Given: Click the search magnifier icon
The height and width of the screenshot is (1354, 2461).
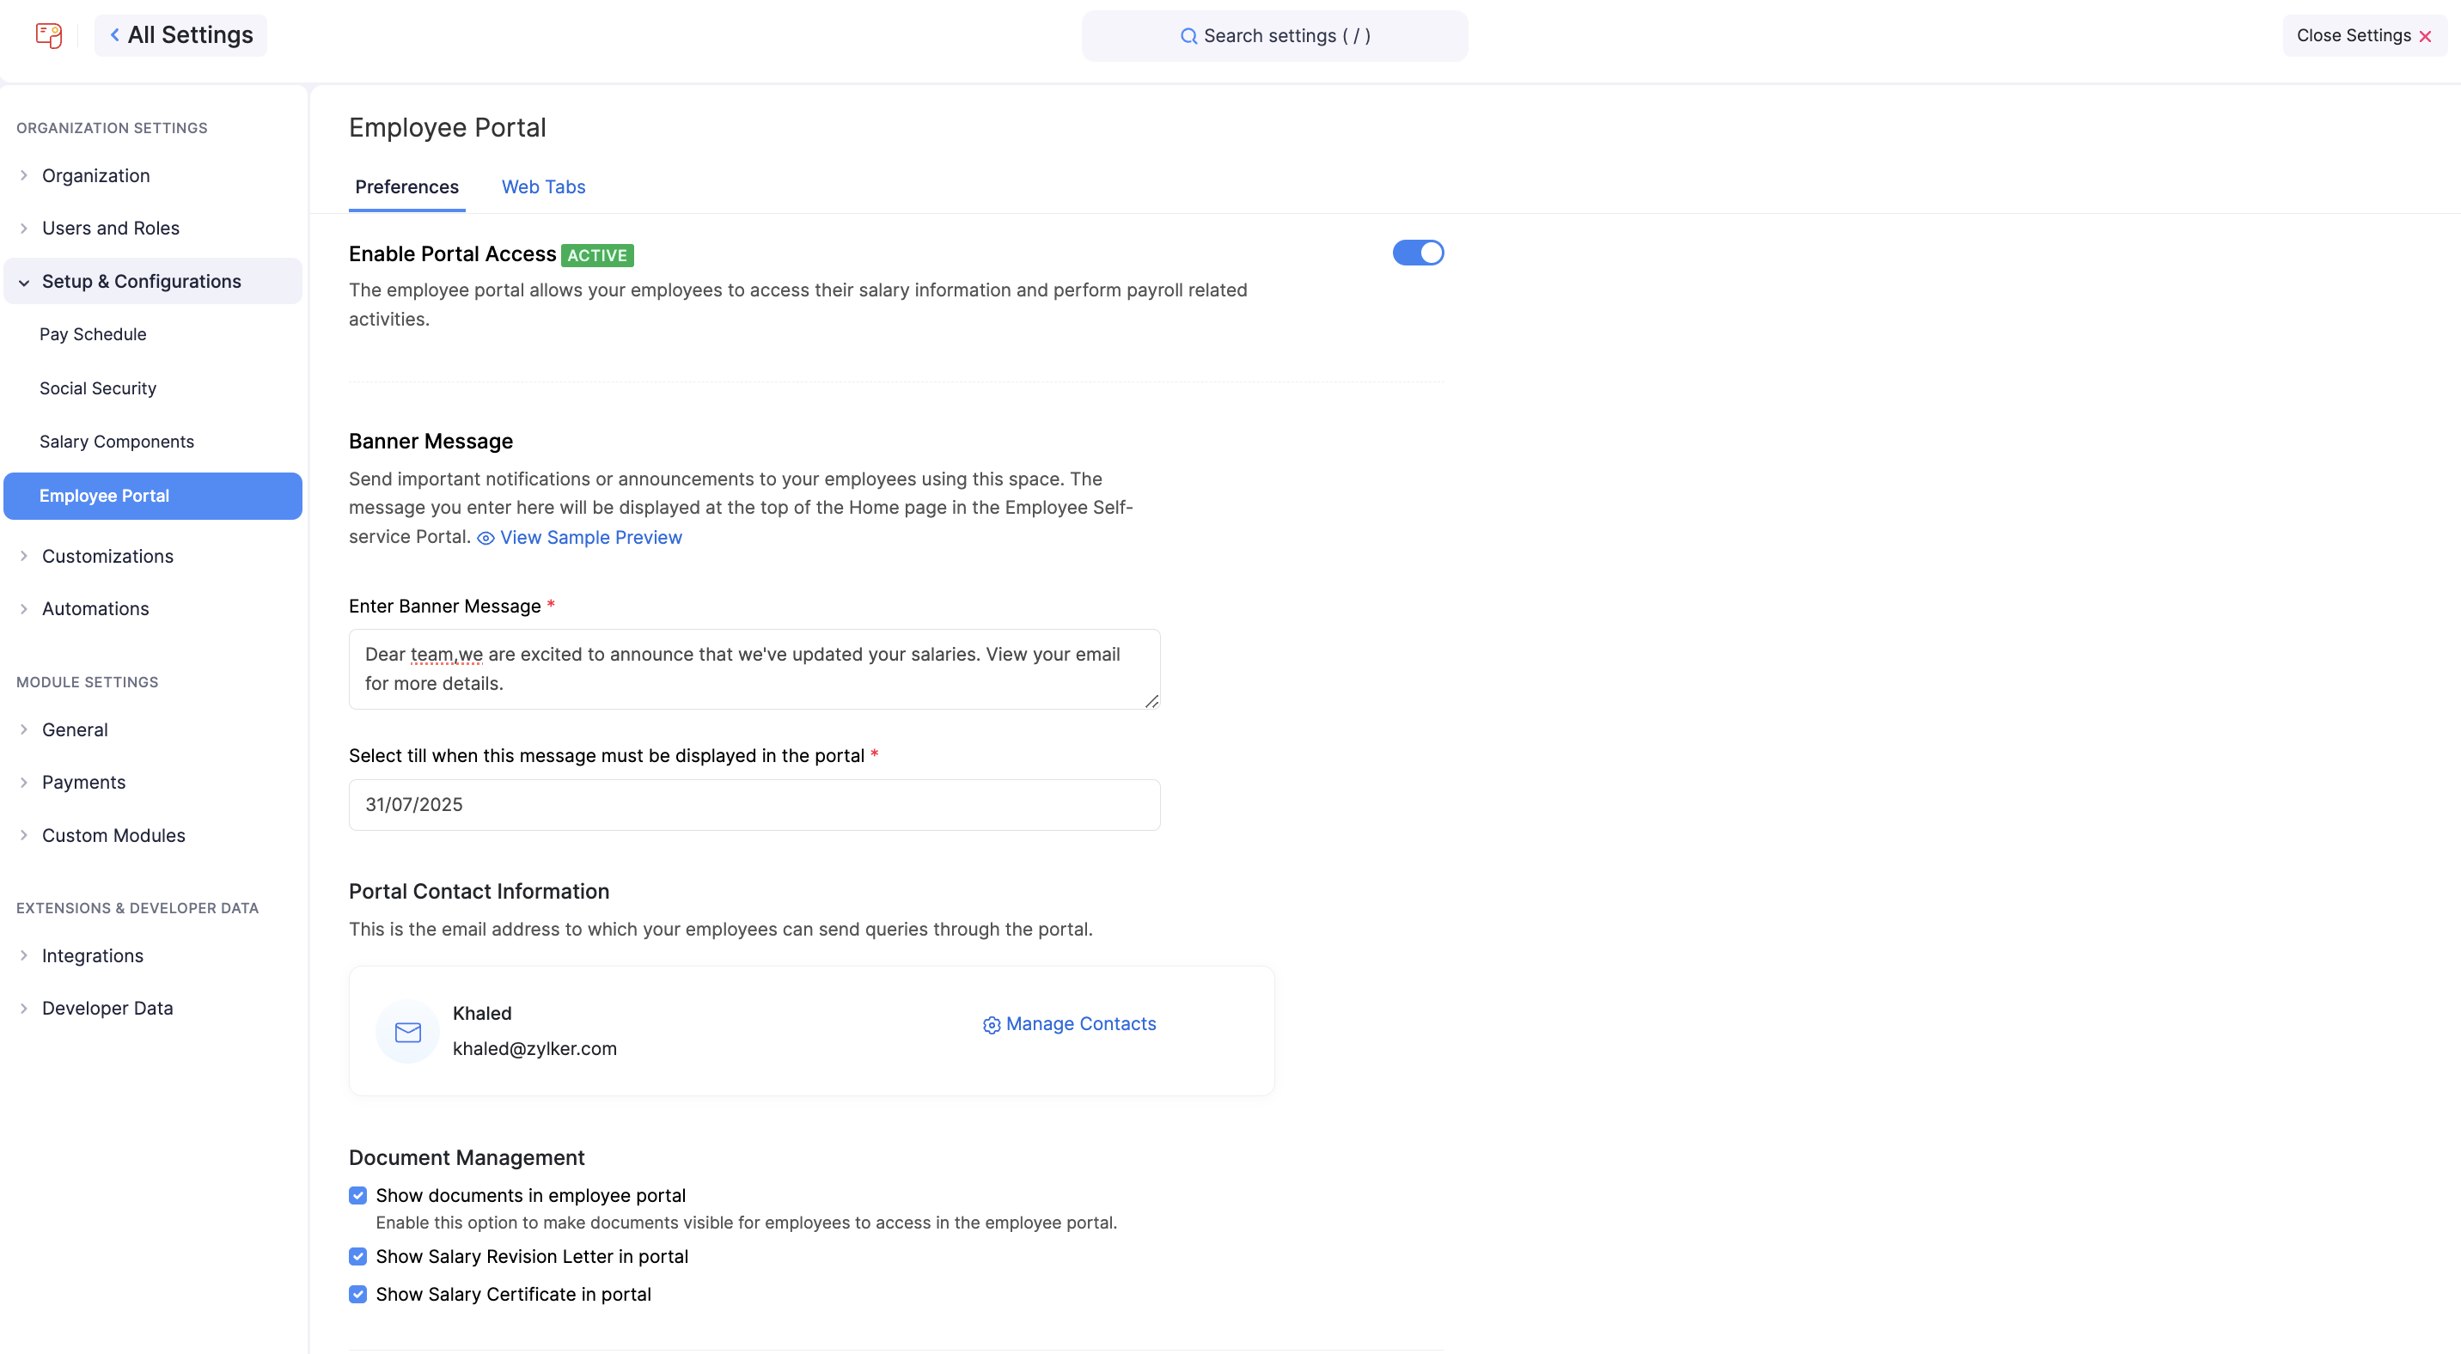Looking at the screenshot, I should (x=1188, y=36).
